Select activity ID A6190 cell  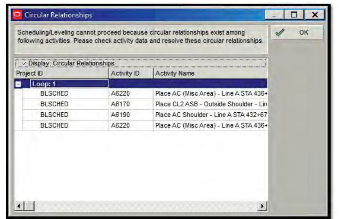coord(131,115)
